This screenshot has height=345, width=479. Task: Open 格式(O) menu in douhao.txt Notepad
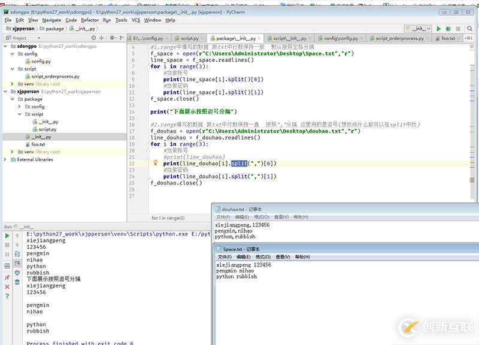(262, 217)
